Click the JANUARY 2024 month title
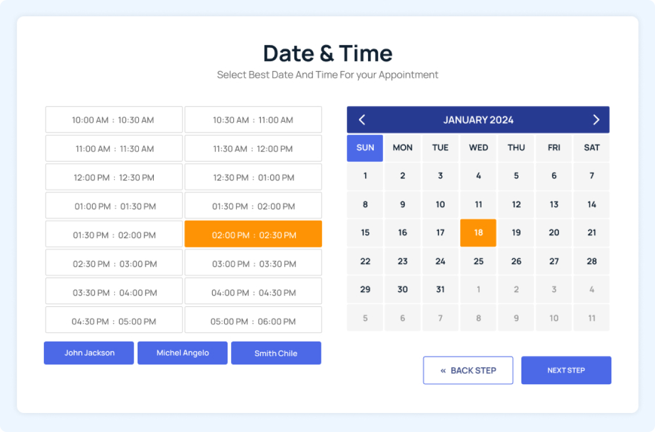The height and width of the screenshot is (432, 655). (478, 120)
